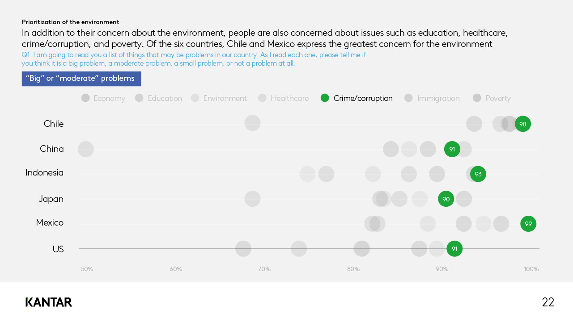Click the Mexico row label

click(x=50, y=222)
